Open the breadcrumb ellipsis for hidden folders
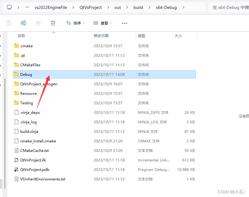The height and width of the screenshot is (197, 249). coord(27,7)
